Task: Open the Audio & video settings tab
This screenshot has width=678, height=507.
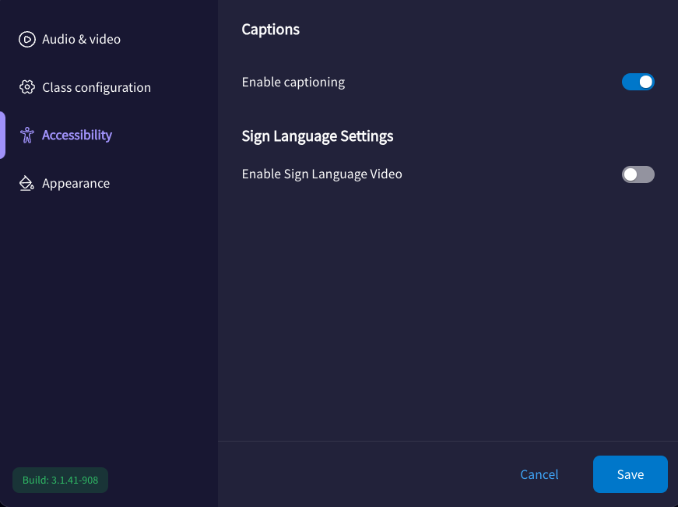Action: click(81, 39)
